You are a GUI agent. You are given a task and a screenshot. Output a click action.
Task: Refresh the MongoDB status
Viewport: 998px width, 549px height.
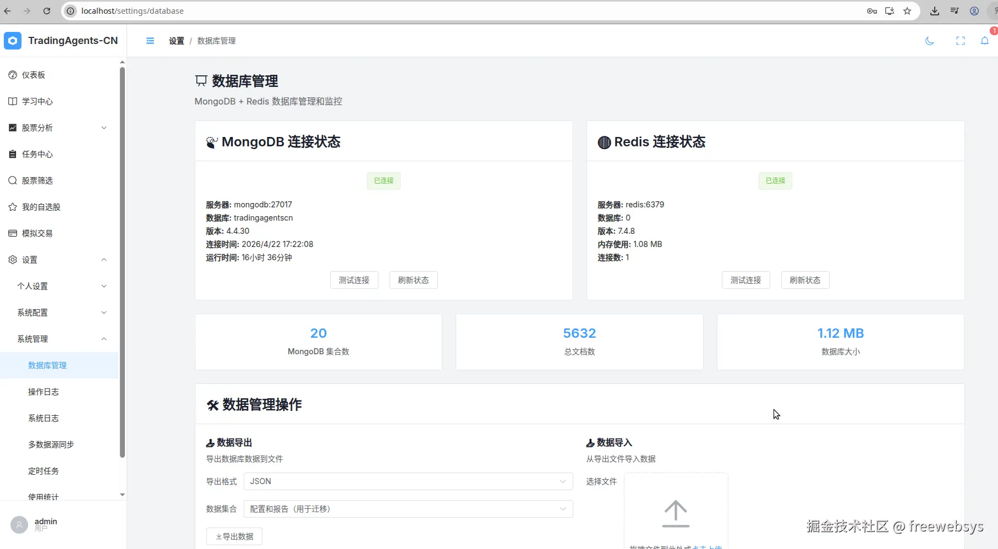point(414,280)
